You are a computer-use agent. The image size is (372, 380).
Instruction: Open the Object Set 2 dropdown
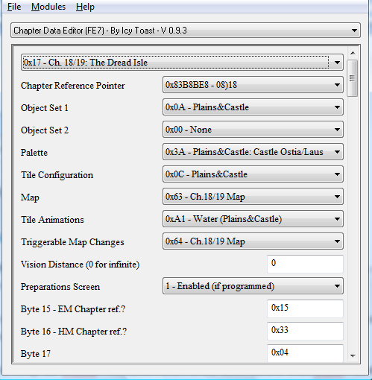[253, 130]
